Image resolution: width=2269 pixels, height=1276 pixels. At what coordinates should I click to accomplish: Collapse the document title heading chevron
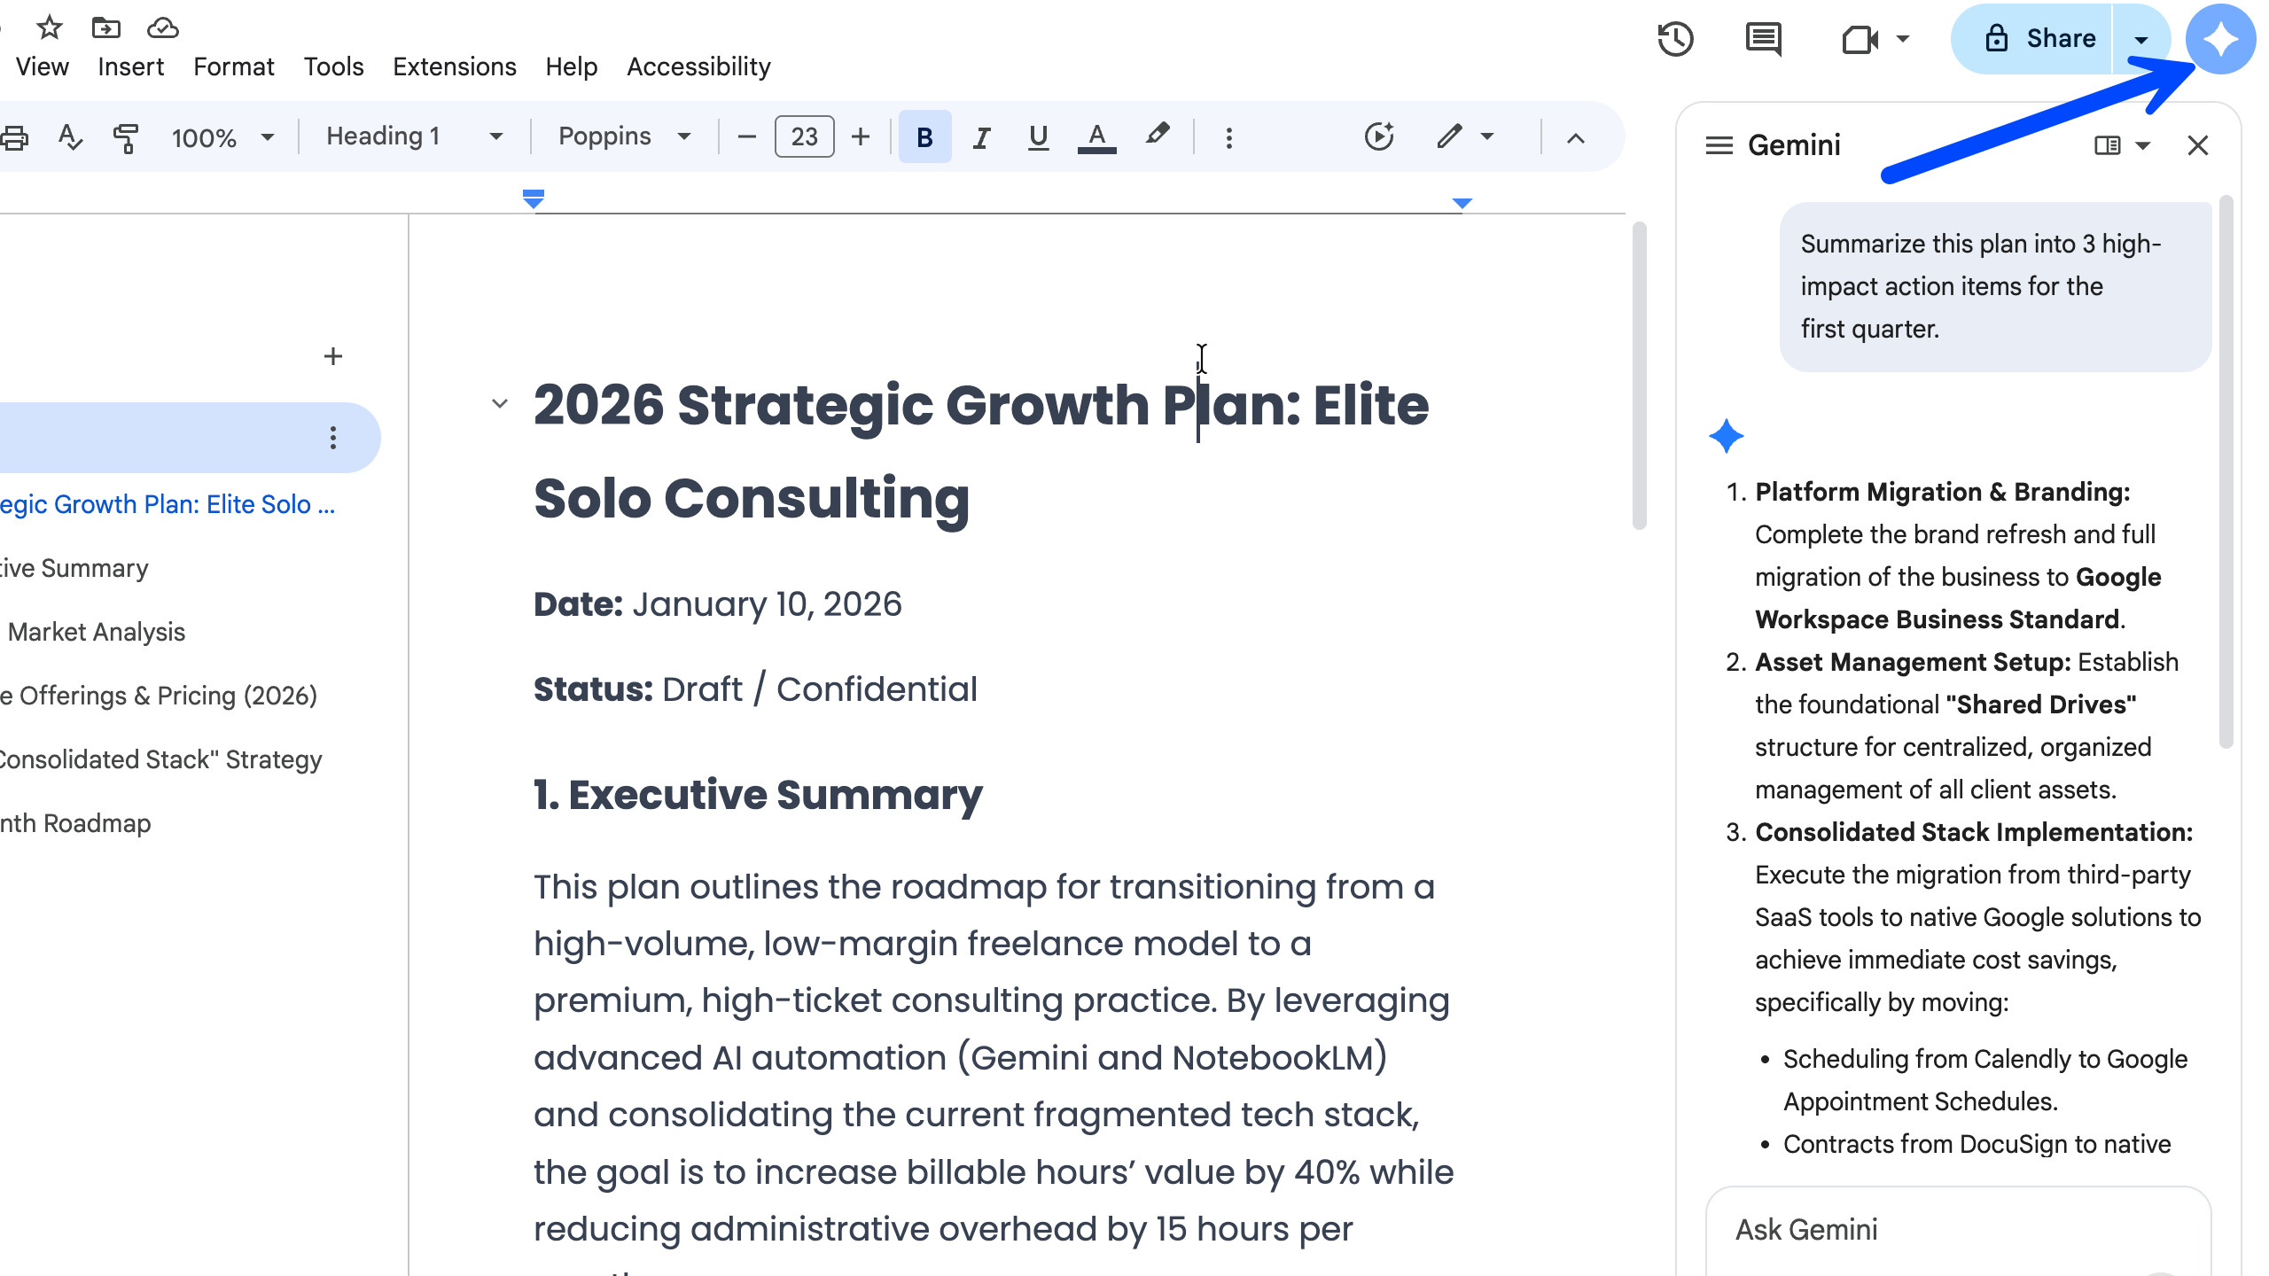click(x=500, y=404)
